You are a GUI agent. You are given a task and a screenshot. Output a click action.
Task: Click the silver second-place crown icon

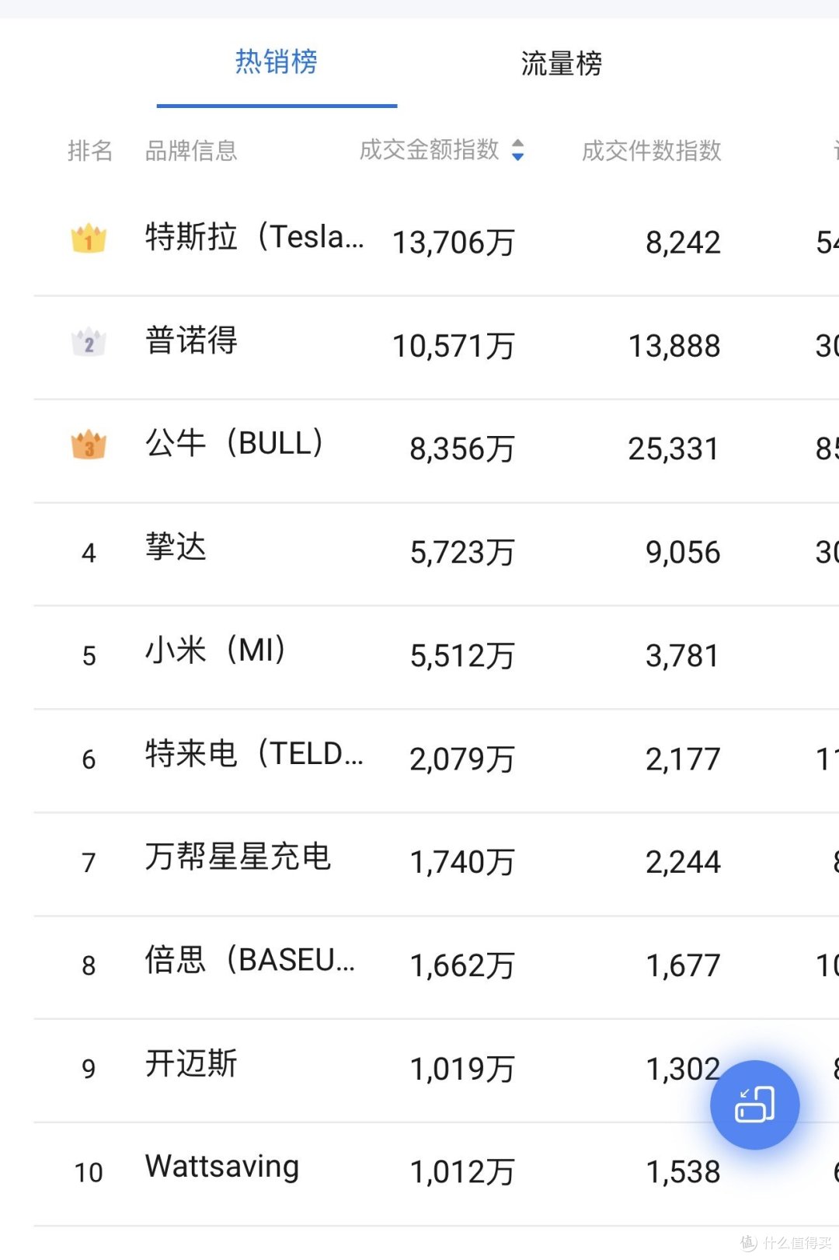click(x=89, y=342)
